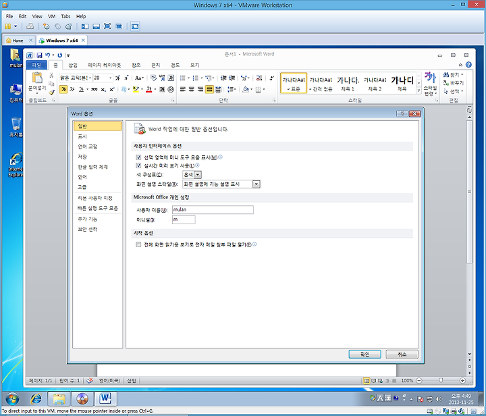Image resolution: width=486 pixels, height=416 pixels.
Task: Justify the paragraph text
Action: [209, 90]
